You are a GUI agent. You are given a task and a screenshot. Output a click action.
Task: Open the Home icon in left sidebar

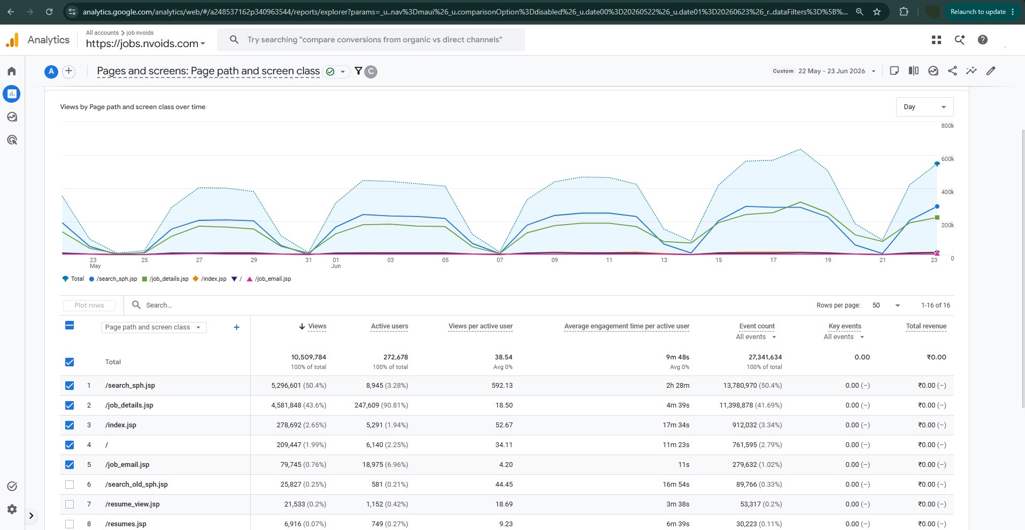pyautogui.click(x=12, y=71)
